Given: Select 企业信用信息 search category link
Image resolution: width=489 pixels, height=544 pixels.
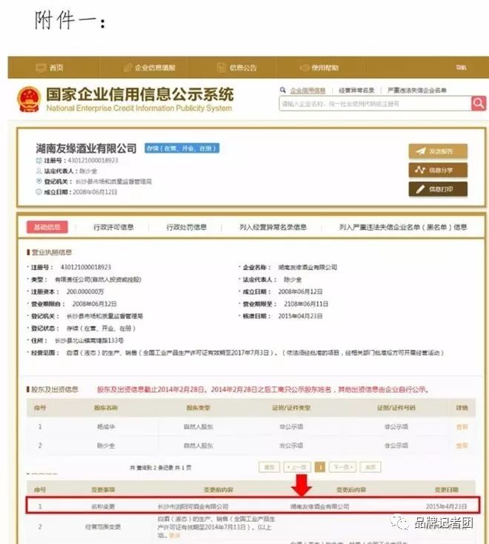Looking at the screenshot, I should point(307,91).
